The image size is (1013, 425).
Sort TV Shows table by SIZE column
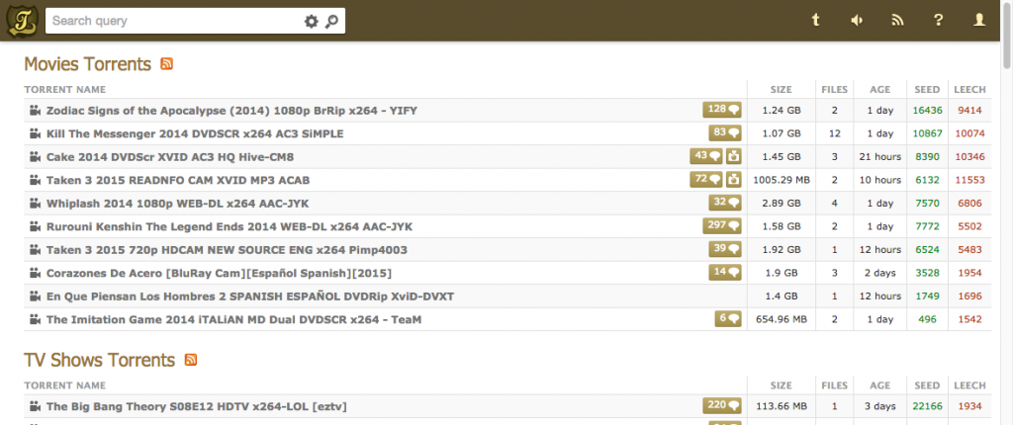(x=782, y=385)
